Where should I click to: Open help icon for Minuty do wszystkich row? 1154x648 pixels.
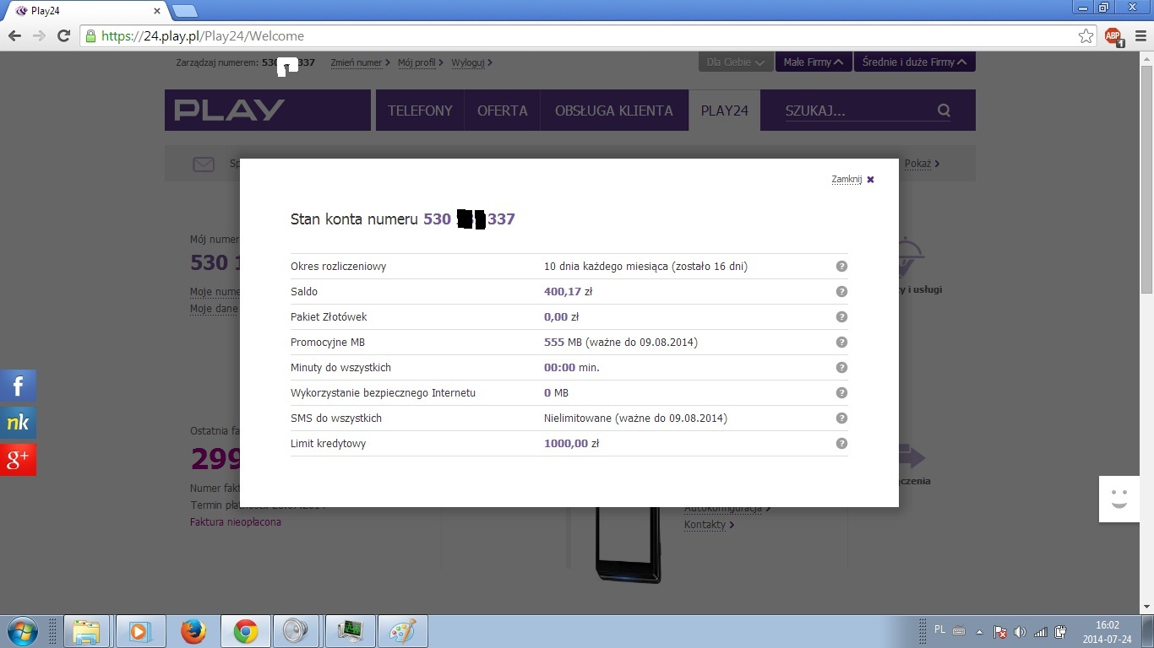841,367
